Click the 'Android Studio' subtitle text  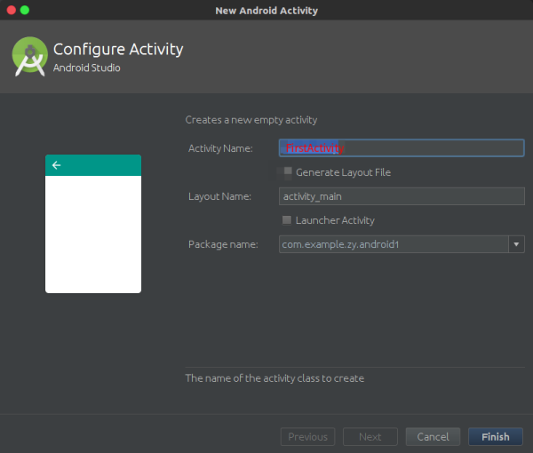pos(87,68)
